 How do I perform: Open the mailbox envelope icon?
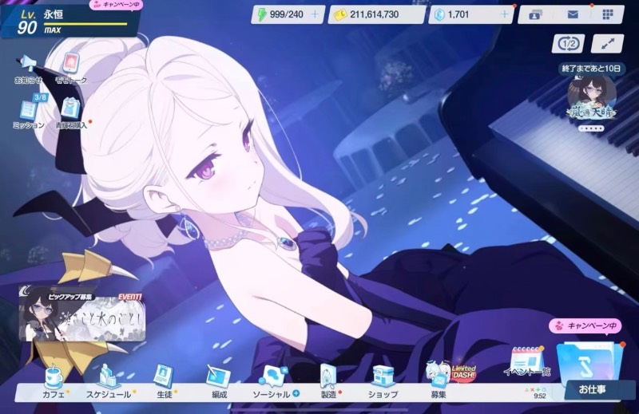click(x=573, y=14)
